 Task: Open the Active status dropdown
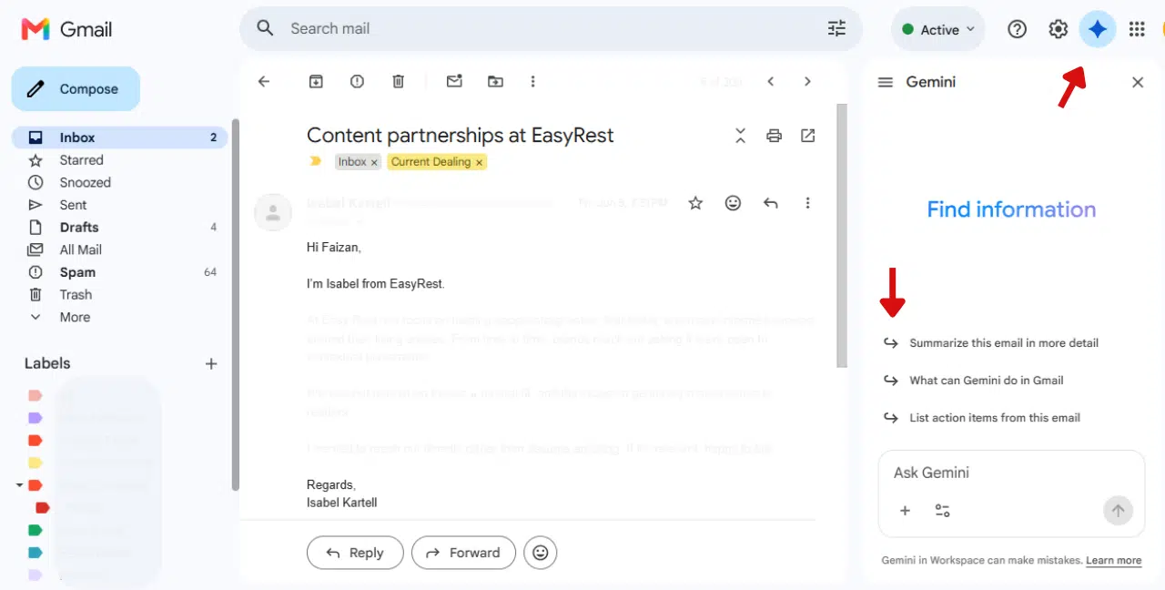(x=938, y=30)
